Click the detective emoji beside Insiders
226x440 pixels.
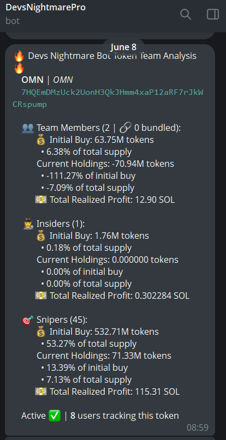[x=29, y=224]
